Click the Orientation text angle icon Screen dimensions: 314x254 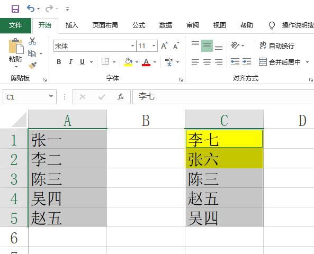pyautogui.click(x=235, y=46)
